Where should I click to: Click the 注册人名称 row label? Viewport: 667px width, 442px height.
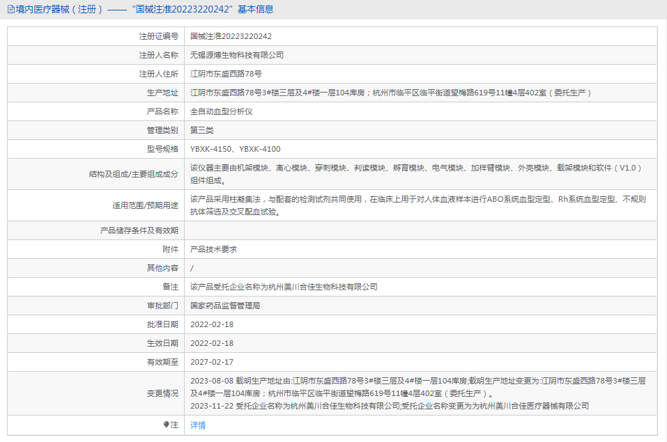pyautogui.click(x=159, y=55)
